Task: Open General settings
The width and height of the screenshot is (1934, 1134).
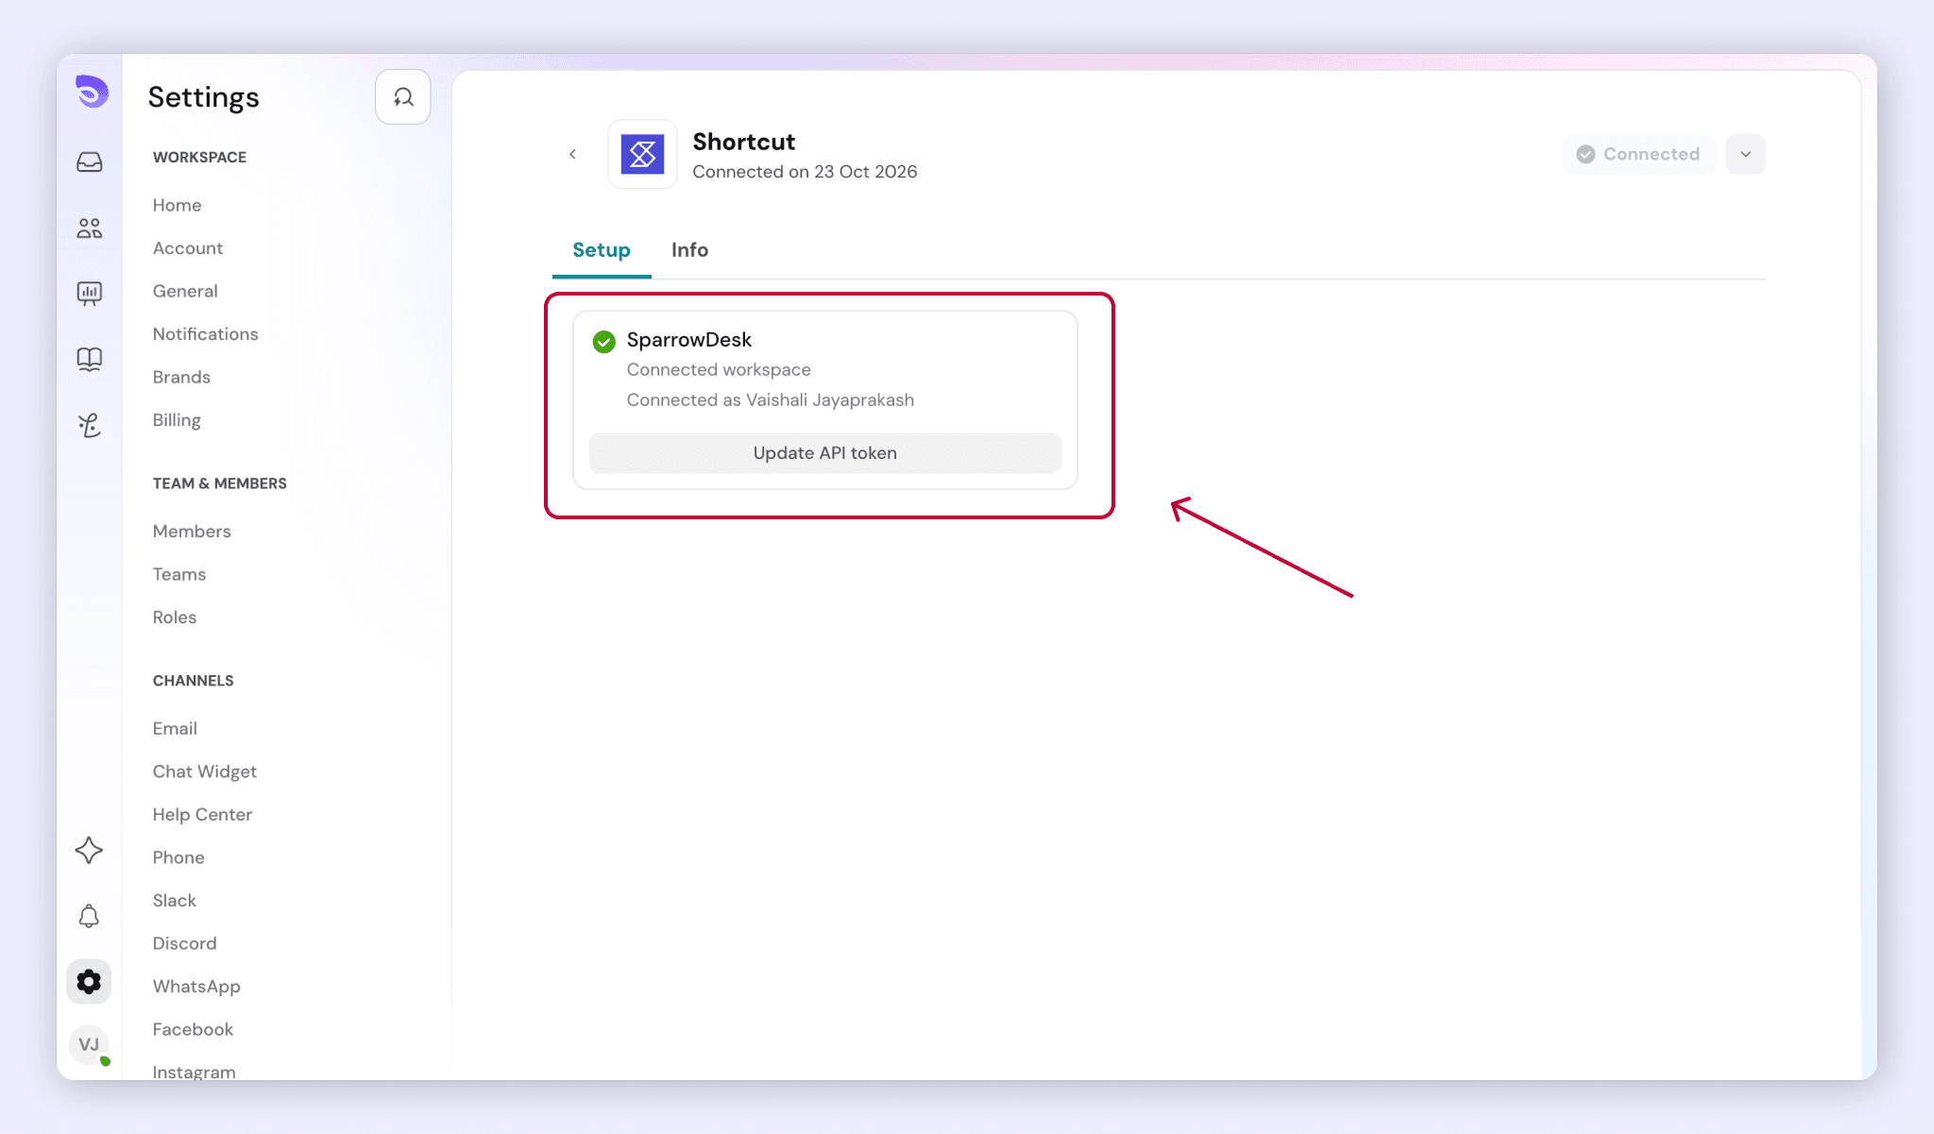Action: pyautogui.click(x=185, y=291)
